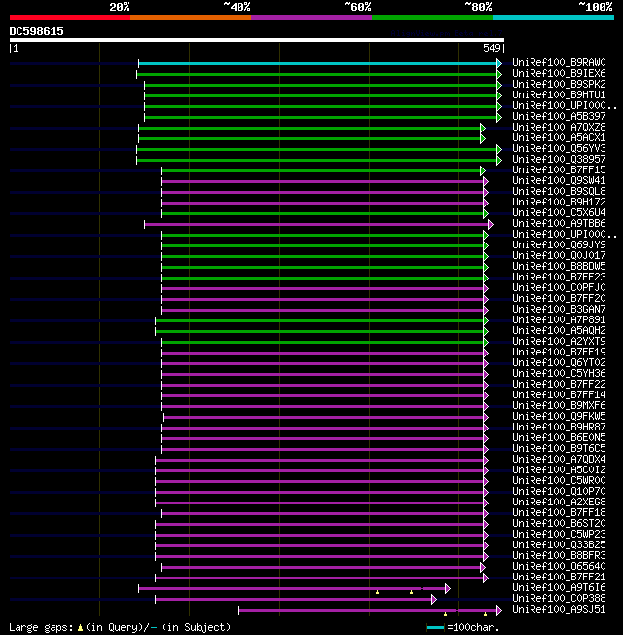Image resolution: width=623 pixels, height=635 pixels.
Task: Select the UniRef100_B8BFR3 label
Action: [559, 555]
